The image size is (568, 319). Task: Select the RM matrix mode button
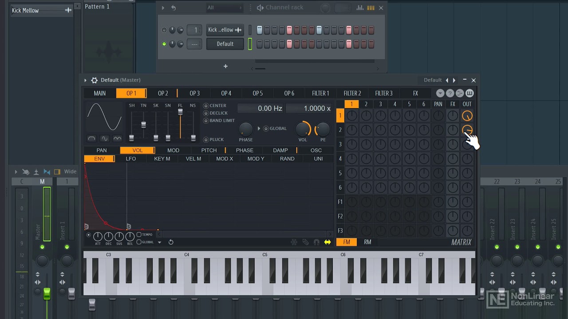pos(367,242)
